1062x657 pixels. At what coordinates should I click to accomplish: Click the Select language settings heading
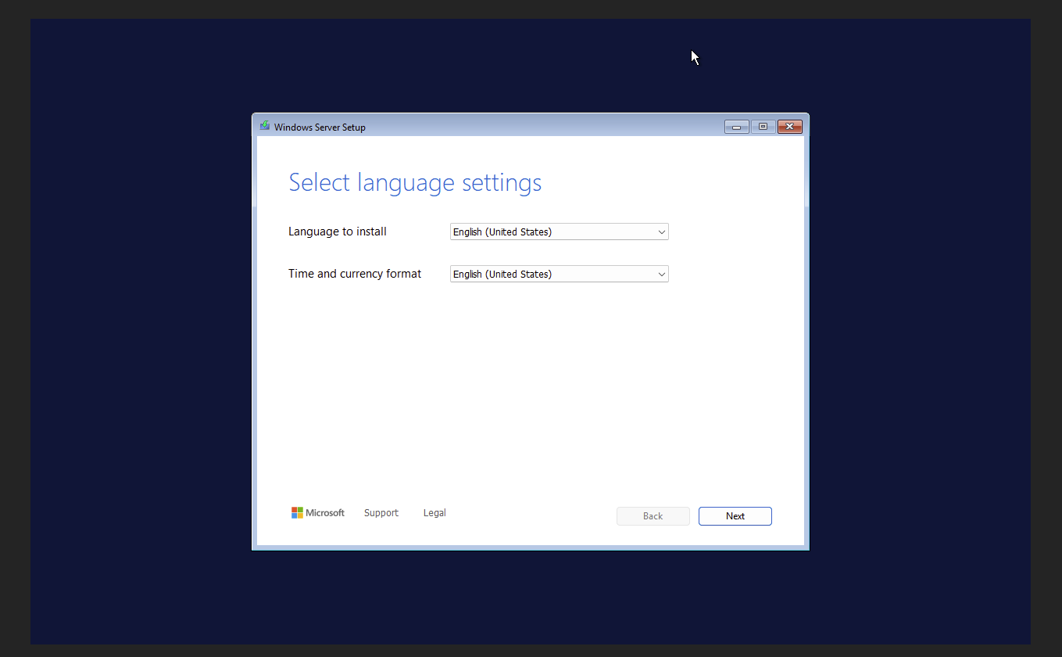coord(415,182)
